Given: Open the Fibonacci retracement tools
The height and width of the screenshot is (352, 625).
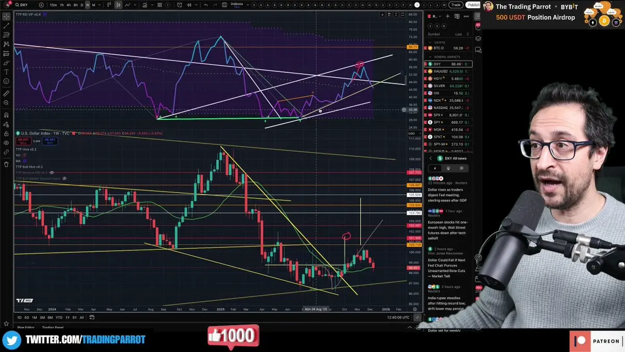Looking at the screenshot, I should (x=6, y=35).
